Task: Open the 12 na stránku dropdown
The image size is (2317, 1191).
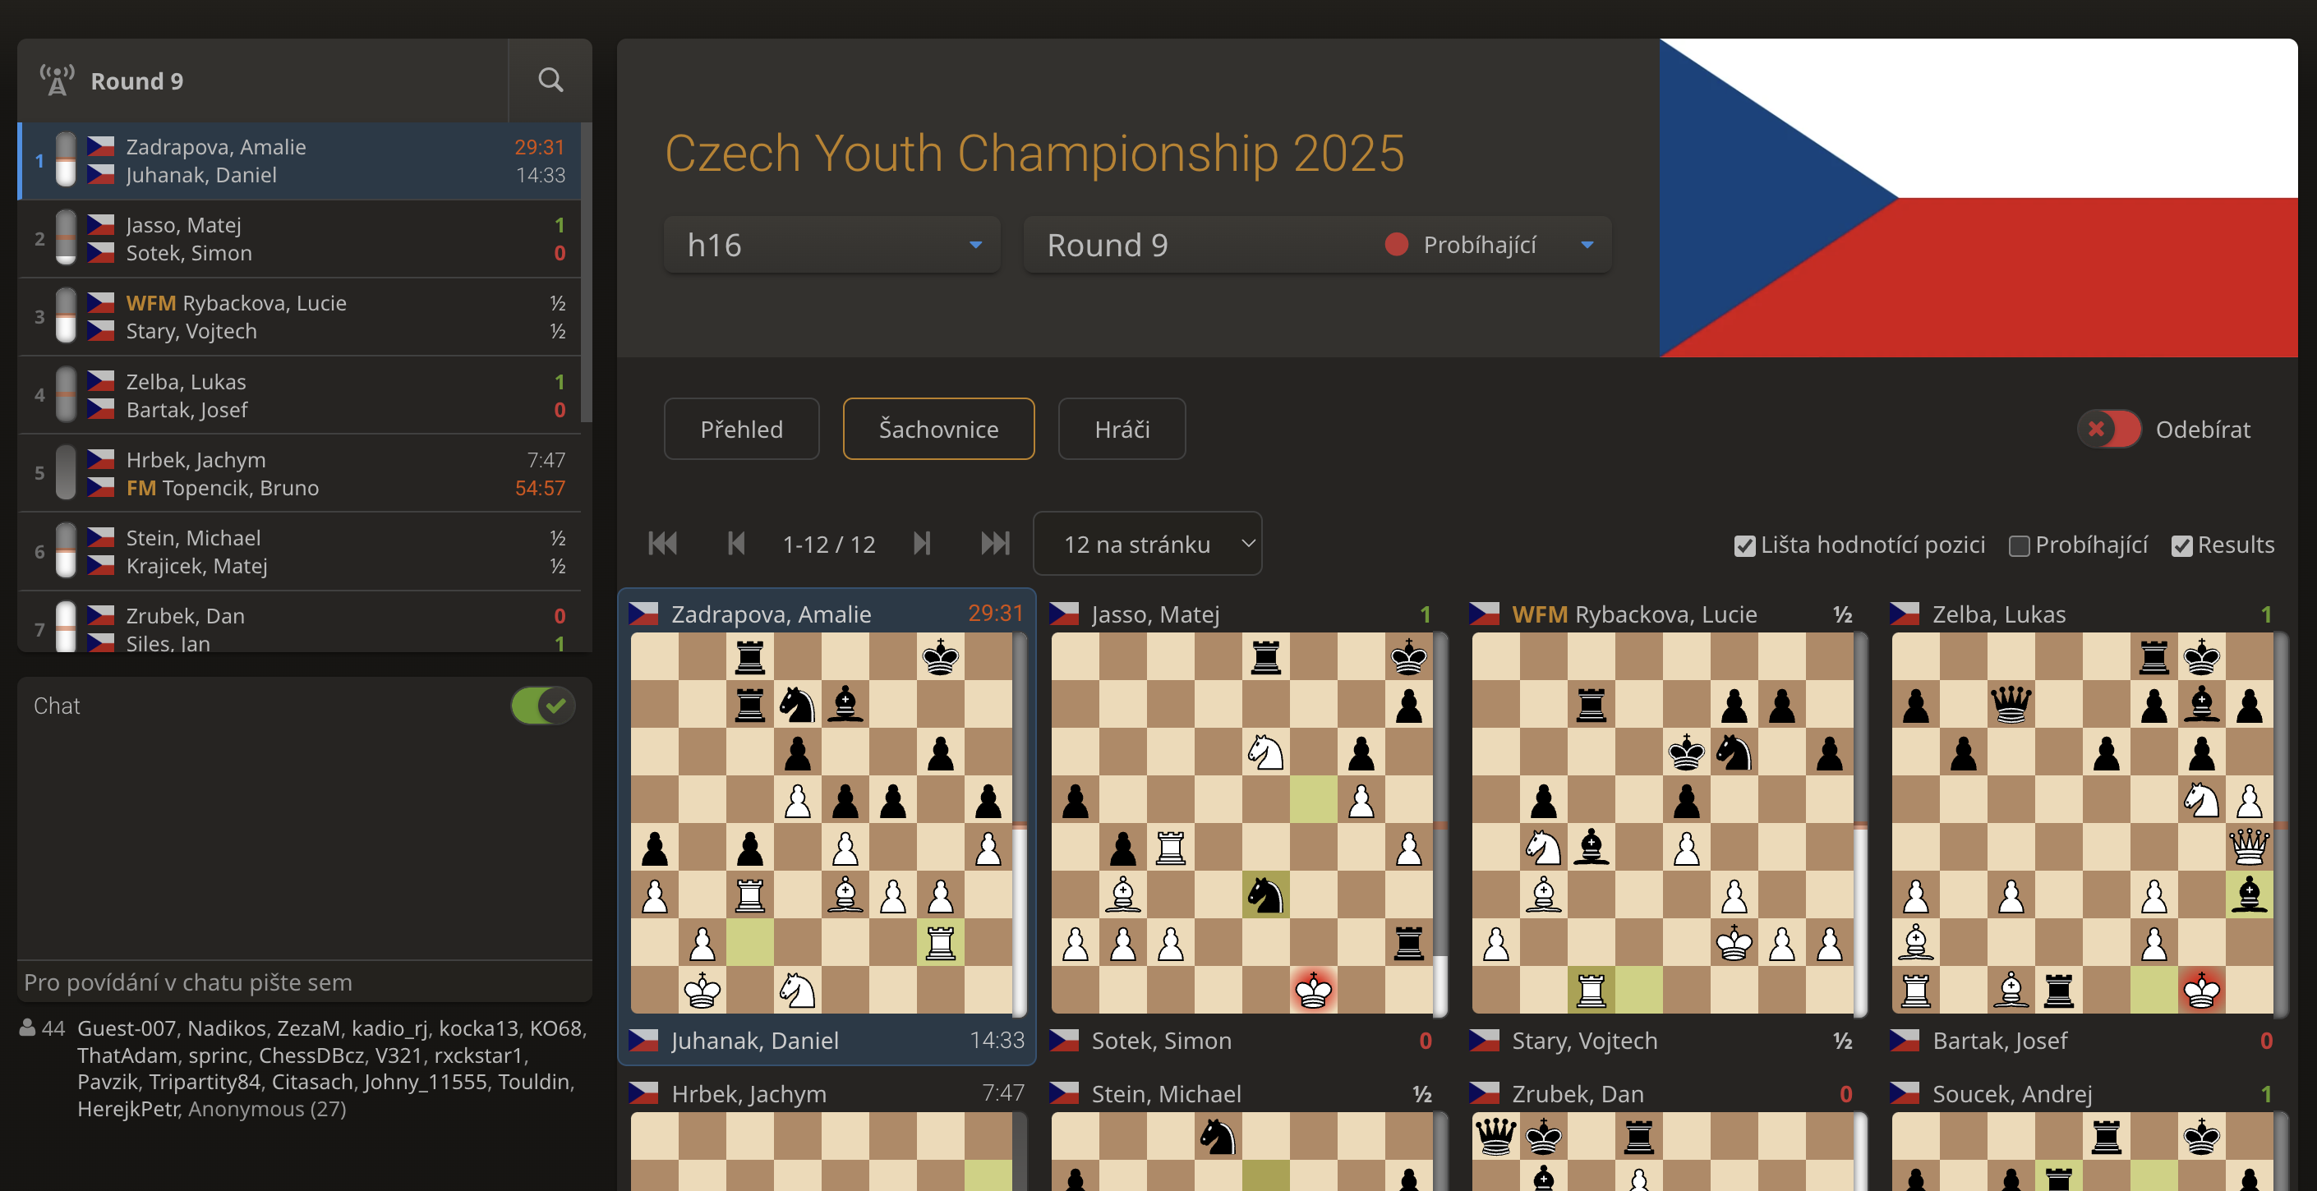Action: (1147, 544)
